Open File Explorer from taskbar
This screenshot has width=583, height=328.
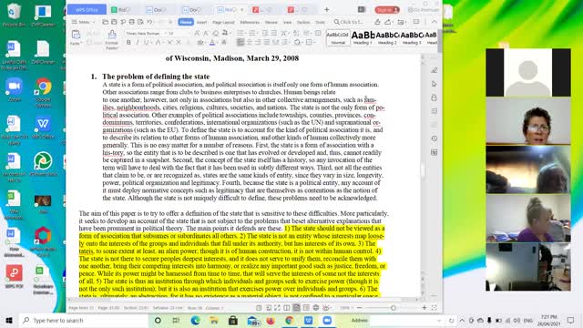214,320
